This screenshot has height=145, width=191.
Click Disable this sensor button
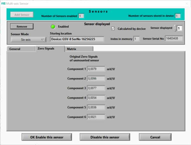105,137
